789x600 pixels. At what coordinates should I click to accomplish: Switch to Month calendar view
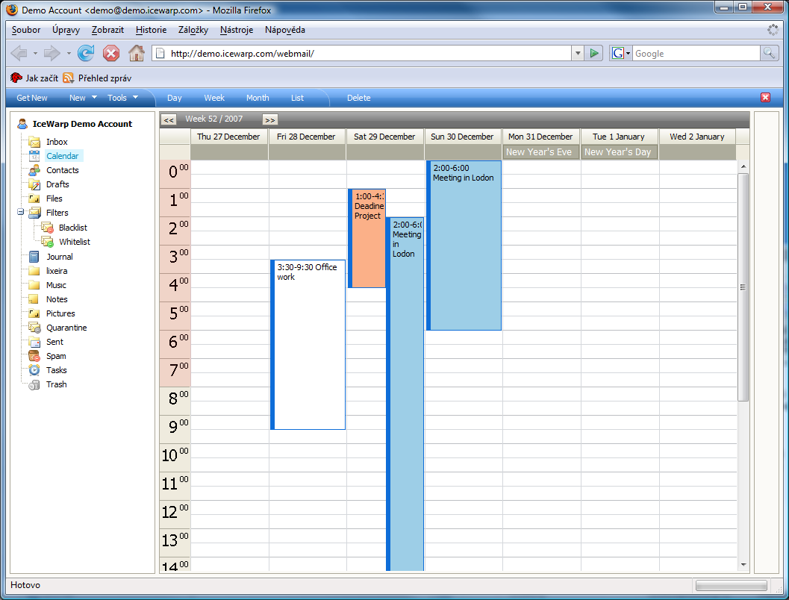(258, 98)
